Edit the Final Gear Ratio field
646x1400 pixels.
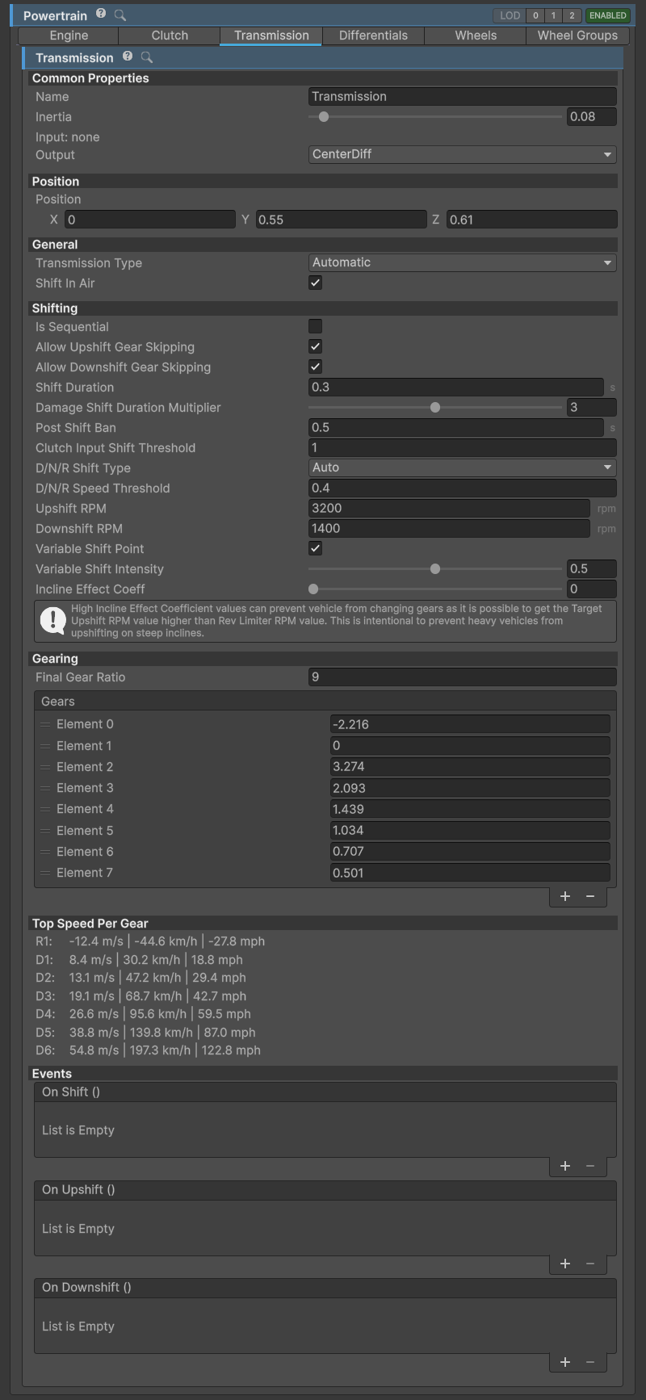pyautogui.click(x=462, y=677)
